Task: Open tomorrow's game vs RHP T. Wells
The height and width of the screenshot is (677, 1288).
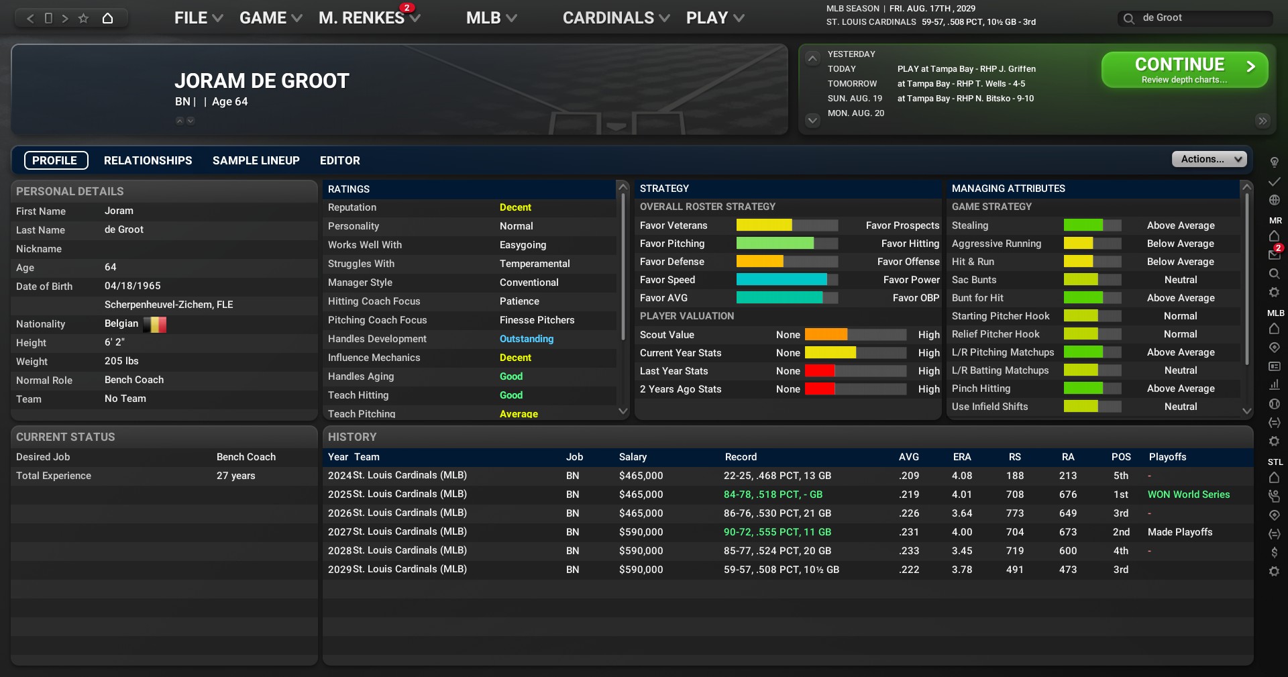Action: (x=961, y=84)
